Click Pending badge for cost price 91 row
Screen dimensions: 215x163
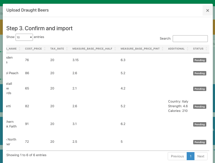click(x=199, y=124)
